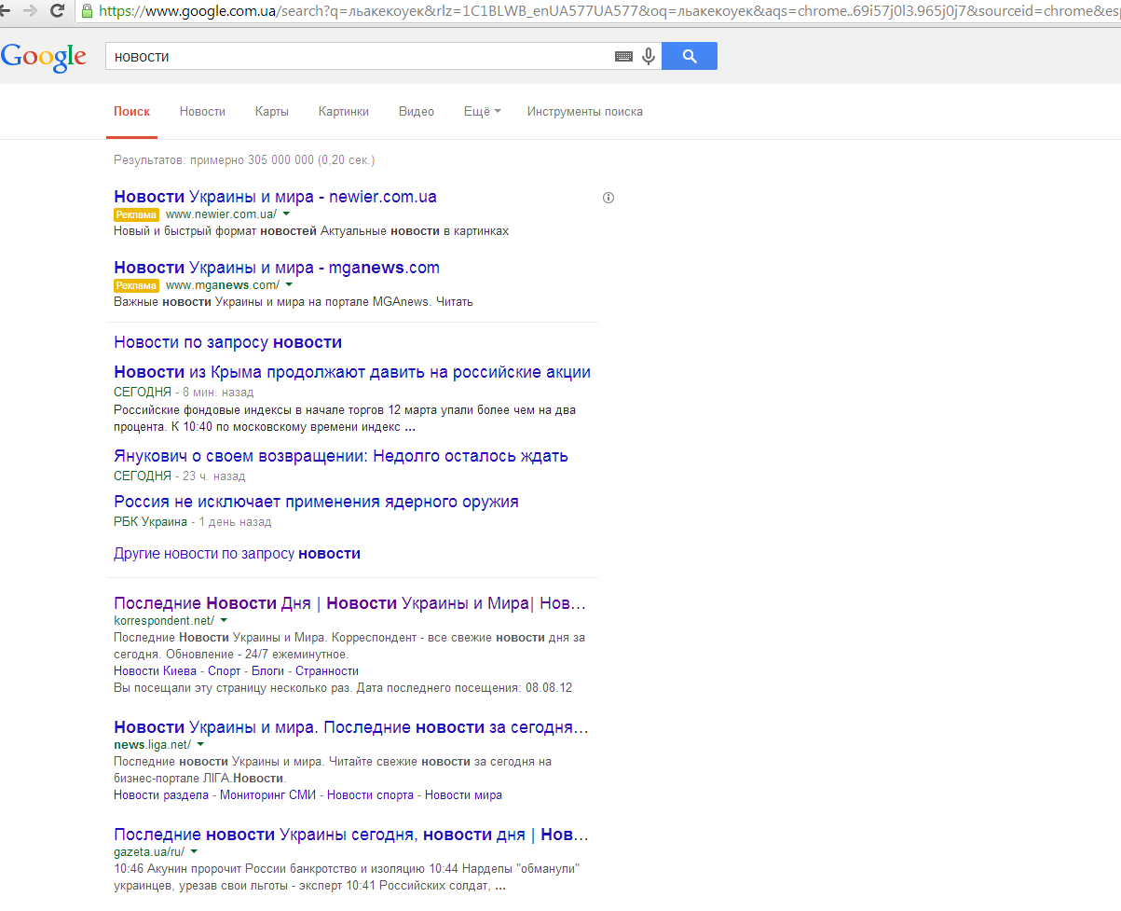The image size is (1121, 911).
Task: Open the Новости спорта sitelink
Action: tap(370, 795)
